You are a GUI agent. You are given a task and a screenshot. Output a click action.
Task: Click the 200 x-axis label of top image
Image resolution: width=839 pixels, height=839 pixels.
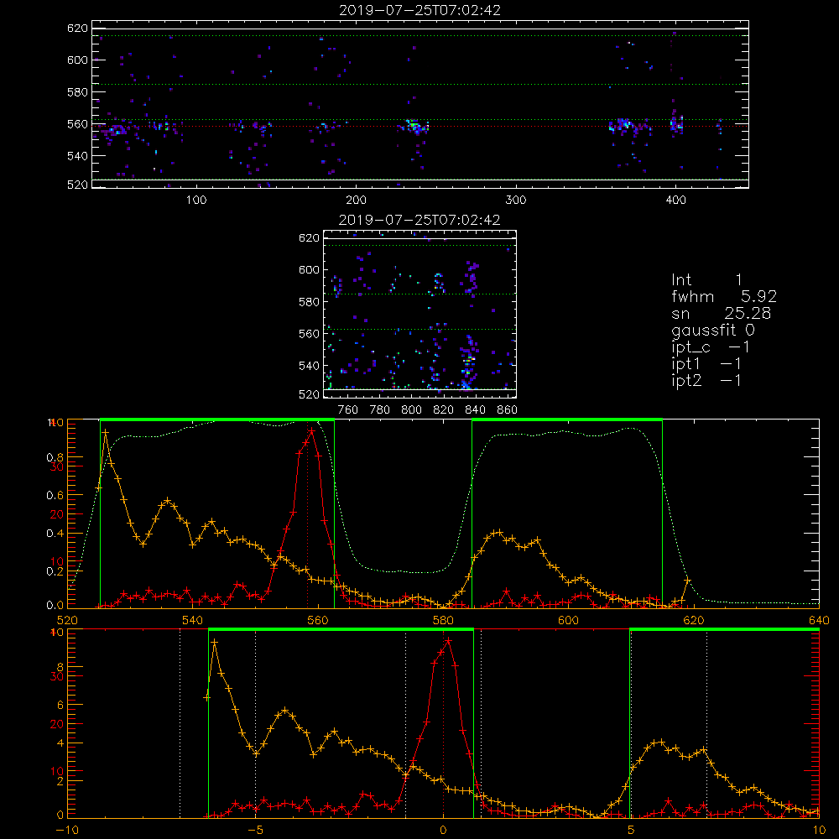[x=356, y=201]
